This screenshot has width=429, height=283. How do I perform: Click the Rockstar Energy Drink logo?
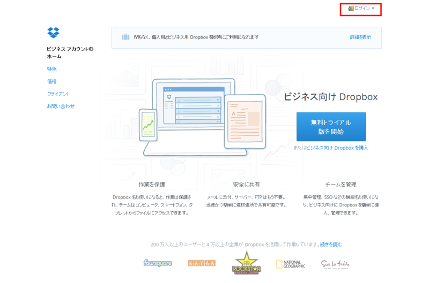point(247,263)
